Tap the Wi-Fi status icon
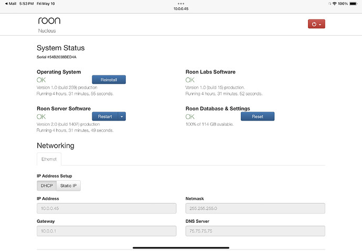The image size is (362, 251). coord(334,4)
